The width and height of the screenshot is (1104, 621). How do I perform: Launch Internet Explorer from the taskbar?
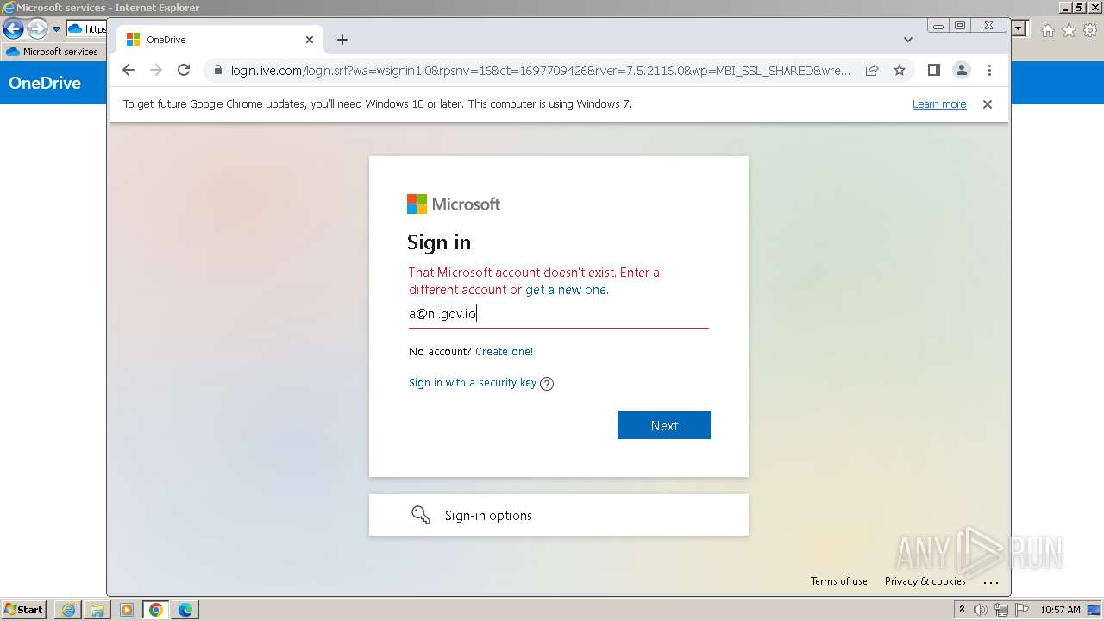point(68,610)
